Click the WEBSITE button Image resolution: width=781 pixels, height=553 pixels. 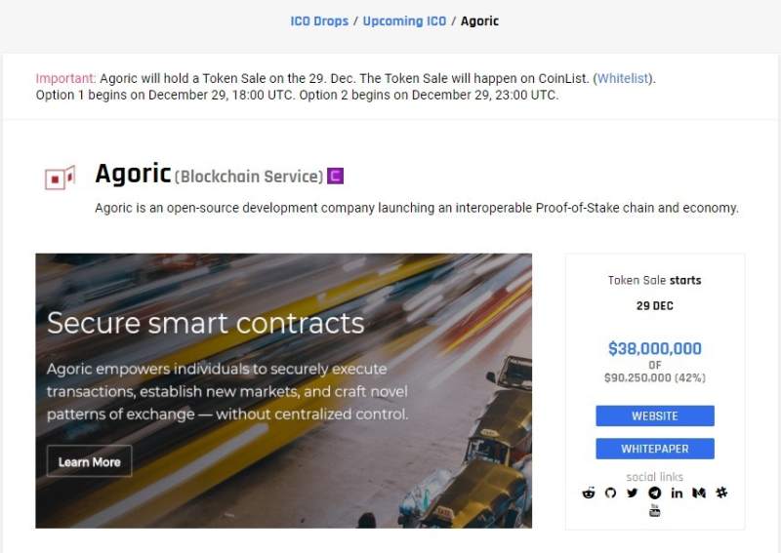[x=655, y=416]
